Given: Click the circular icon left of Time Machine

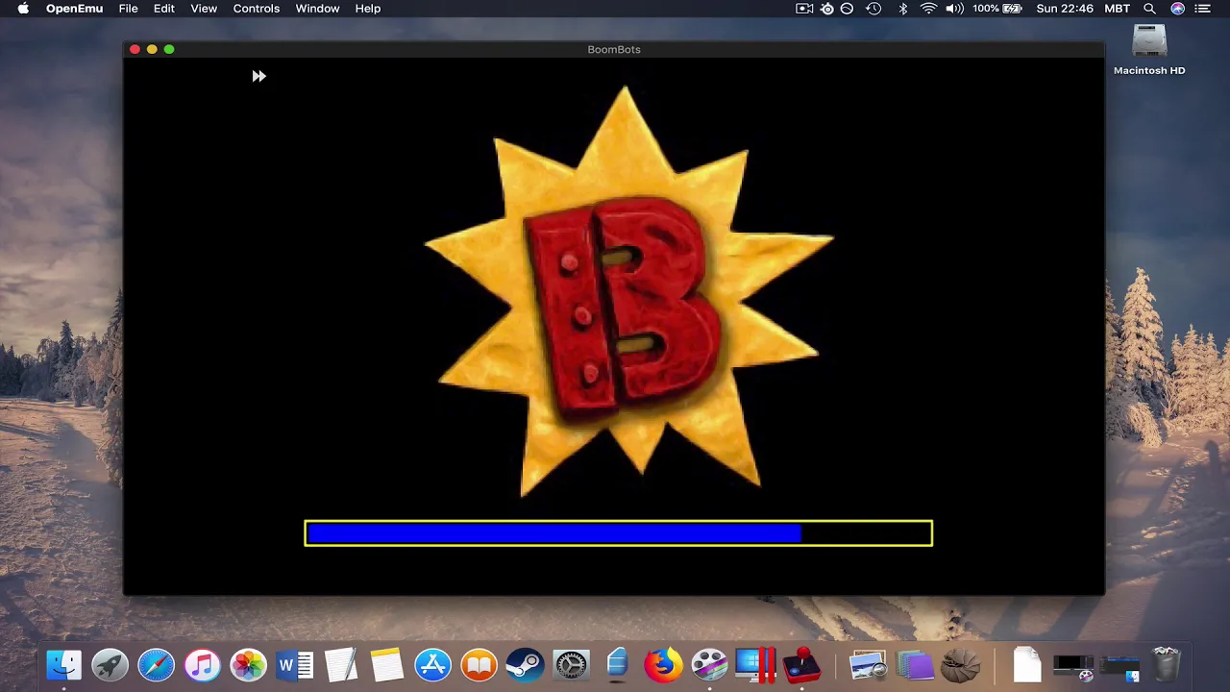Looking at the screenshot, I should pos(847,9).
